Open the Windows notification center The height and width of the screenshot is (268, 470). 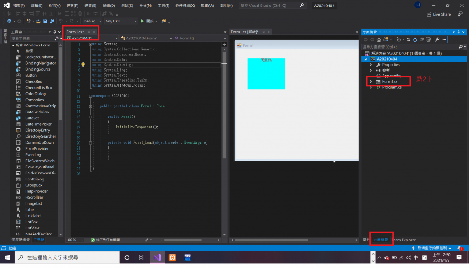tap(459, 257)
